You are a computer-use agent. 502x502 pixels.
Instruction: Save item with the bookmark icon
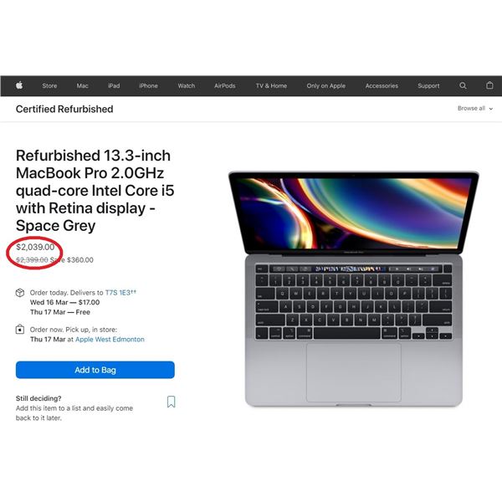pyautogui.click(x=172, y=402)
